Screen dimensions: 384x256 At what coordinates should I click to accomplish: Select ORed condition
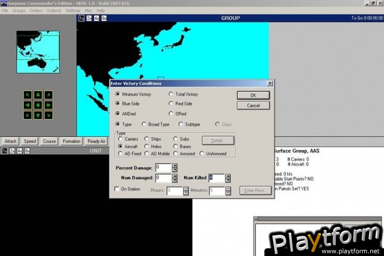pyautogui.click(x=178, y=114)
